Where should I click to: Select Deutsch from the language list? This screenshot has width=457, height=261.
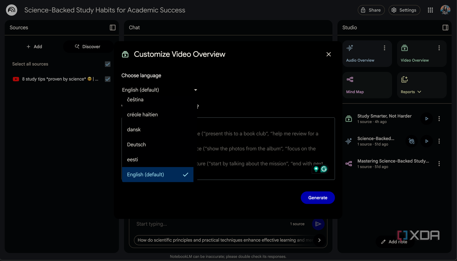coord(136,144)
